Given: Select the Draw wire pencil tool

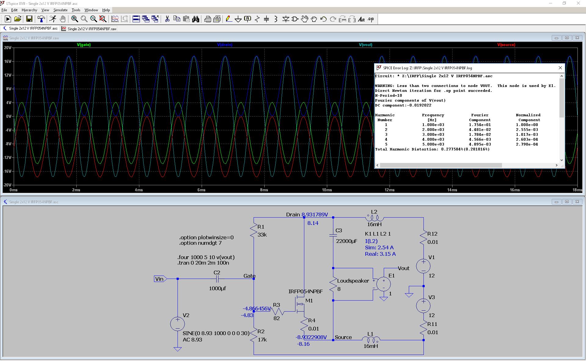Looking at the screenshot, I should coord(228,19).
